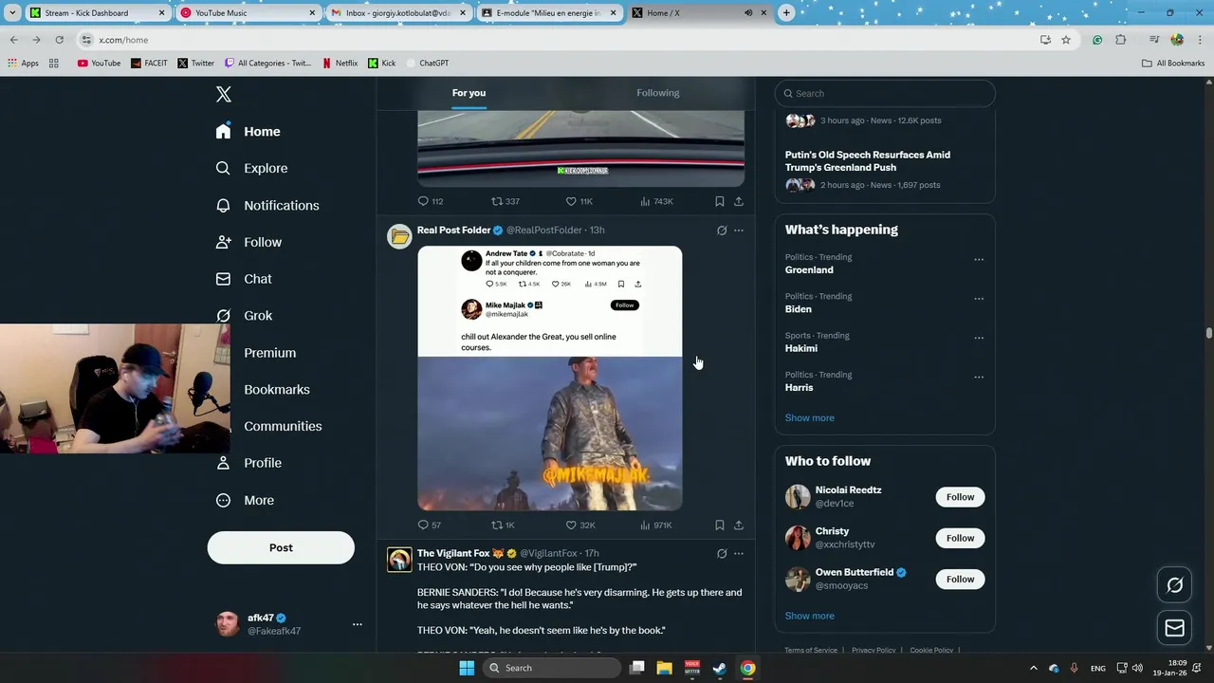Screen dimensions: 1214x683
Task: Click the X search field
Action: 884,93
